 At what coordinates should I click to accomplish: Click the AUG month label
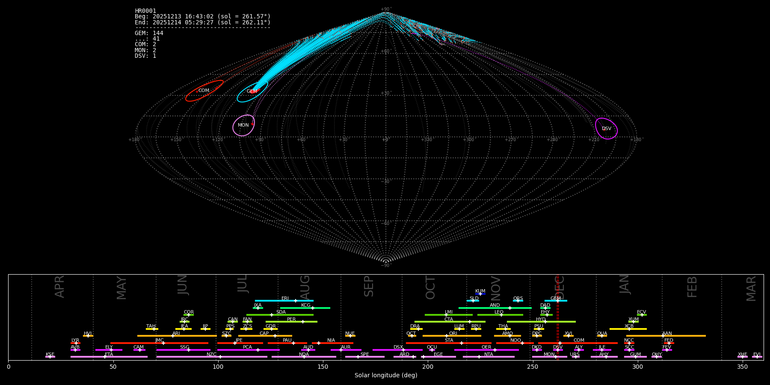(x=305, y=287)
